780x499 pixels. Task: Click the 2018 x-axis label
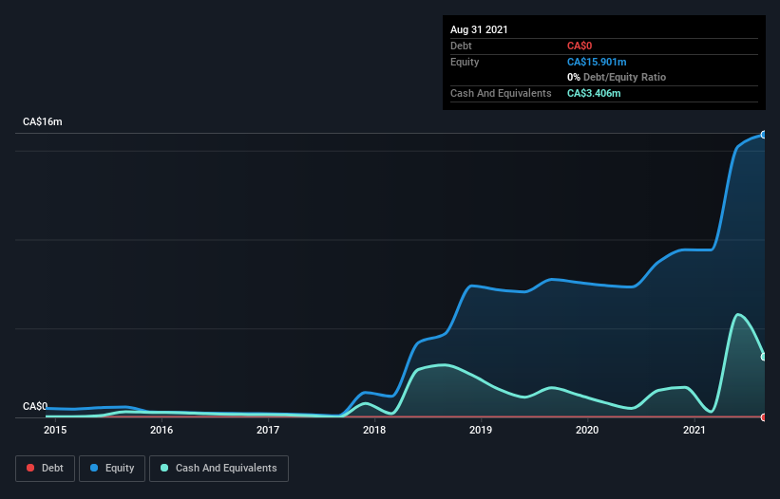pyautogui.click(x=374, y=430)
